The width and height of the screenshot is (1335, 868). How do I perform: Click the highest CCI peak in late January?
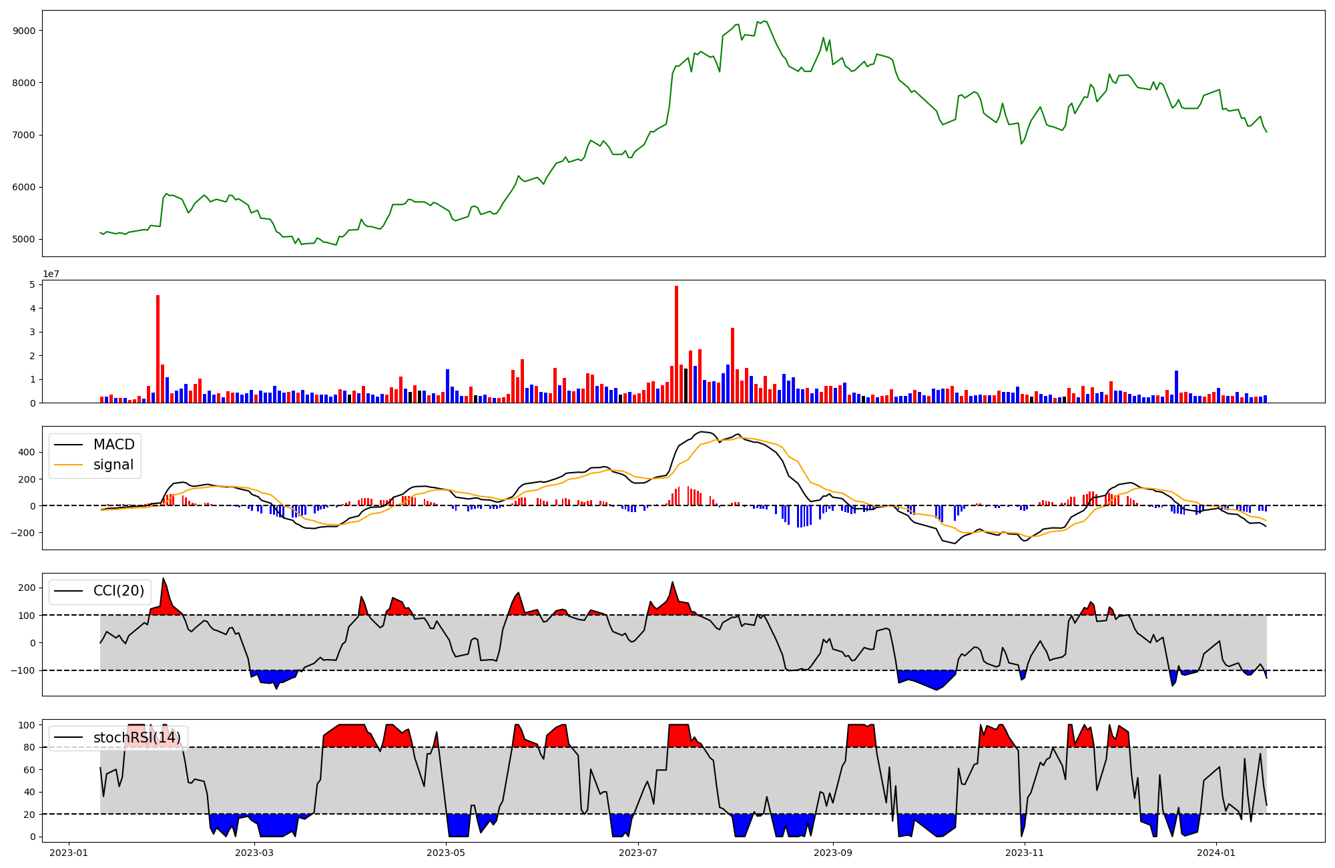163,579
